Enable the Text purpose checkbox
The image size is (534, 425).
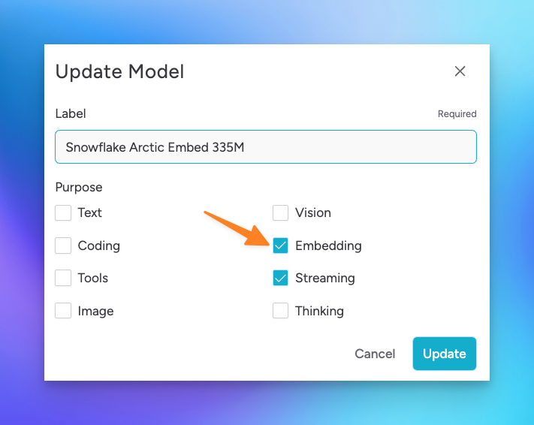point(64,212)
